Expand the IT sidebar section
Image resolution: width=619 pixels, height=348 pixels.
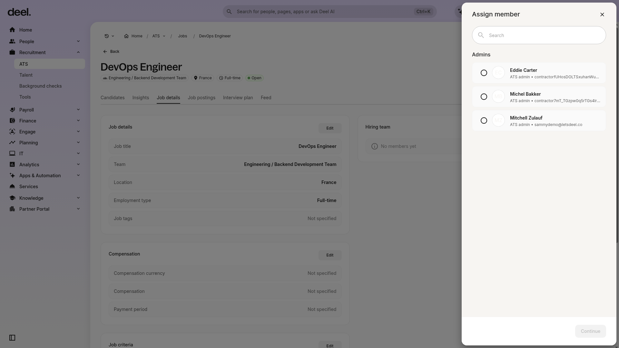point(78,153)
